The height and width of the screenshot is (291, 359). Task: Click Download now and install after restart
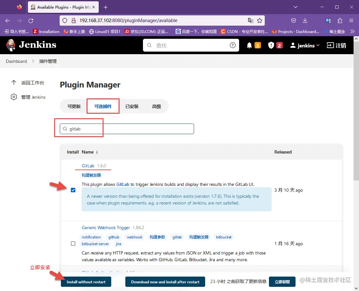tap(165, 282)
